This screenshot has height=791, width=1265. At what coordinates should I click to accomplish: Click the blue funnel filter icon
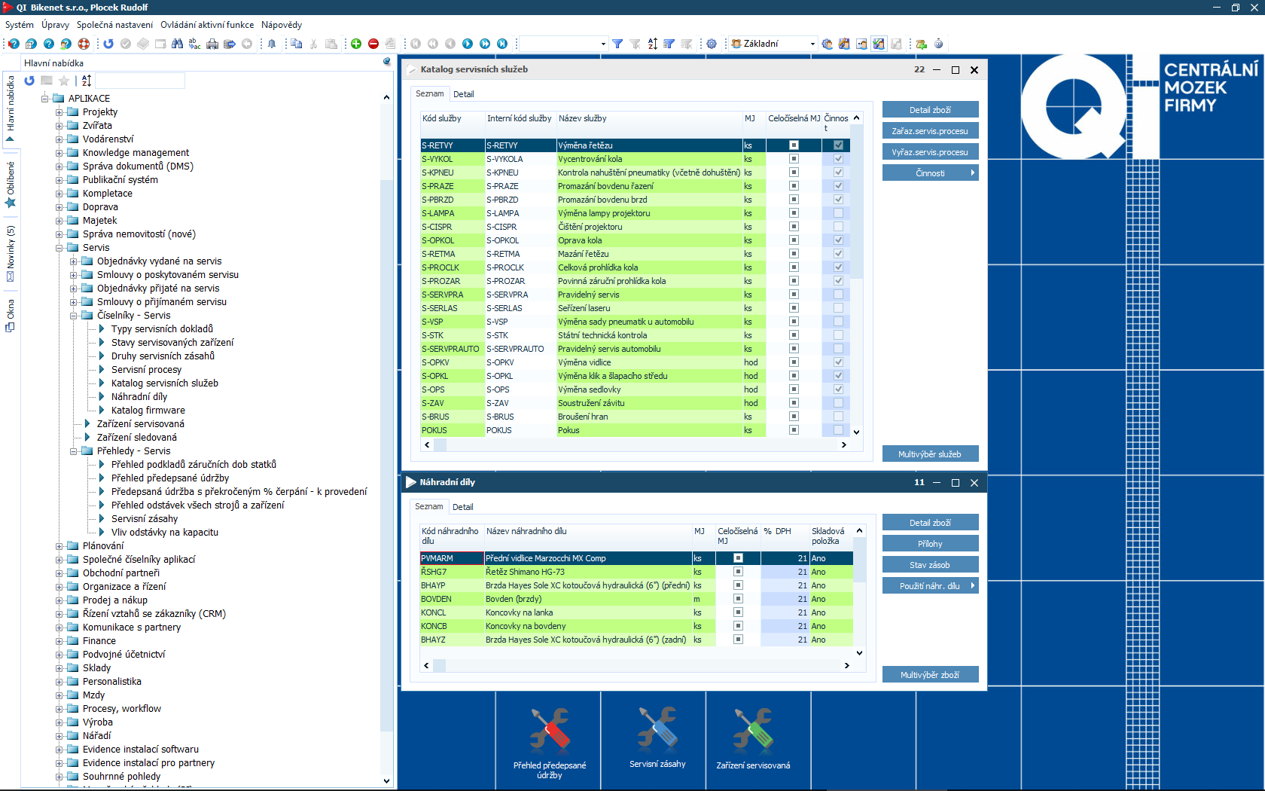tap(617, 44)
